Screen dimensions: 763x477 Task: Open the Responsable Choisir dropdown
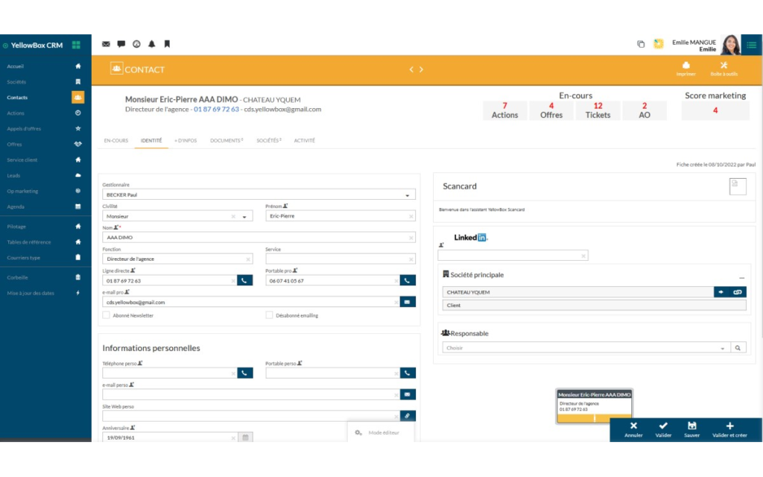click(x=586, y=347)
